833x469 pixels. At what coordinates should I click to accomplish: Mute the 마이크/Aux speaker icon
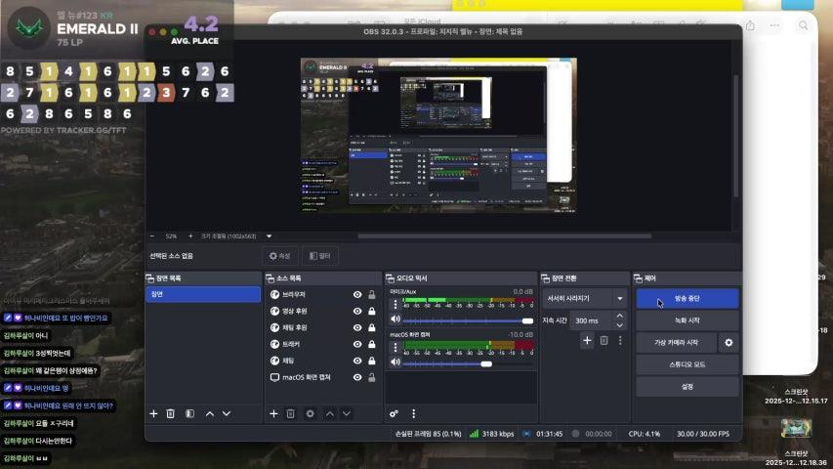(x=396, y=320)
